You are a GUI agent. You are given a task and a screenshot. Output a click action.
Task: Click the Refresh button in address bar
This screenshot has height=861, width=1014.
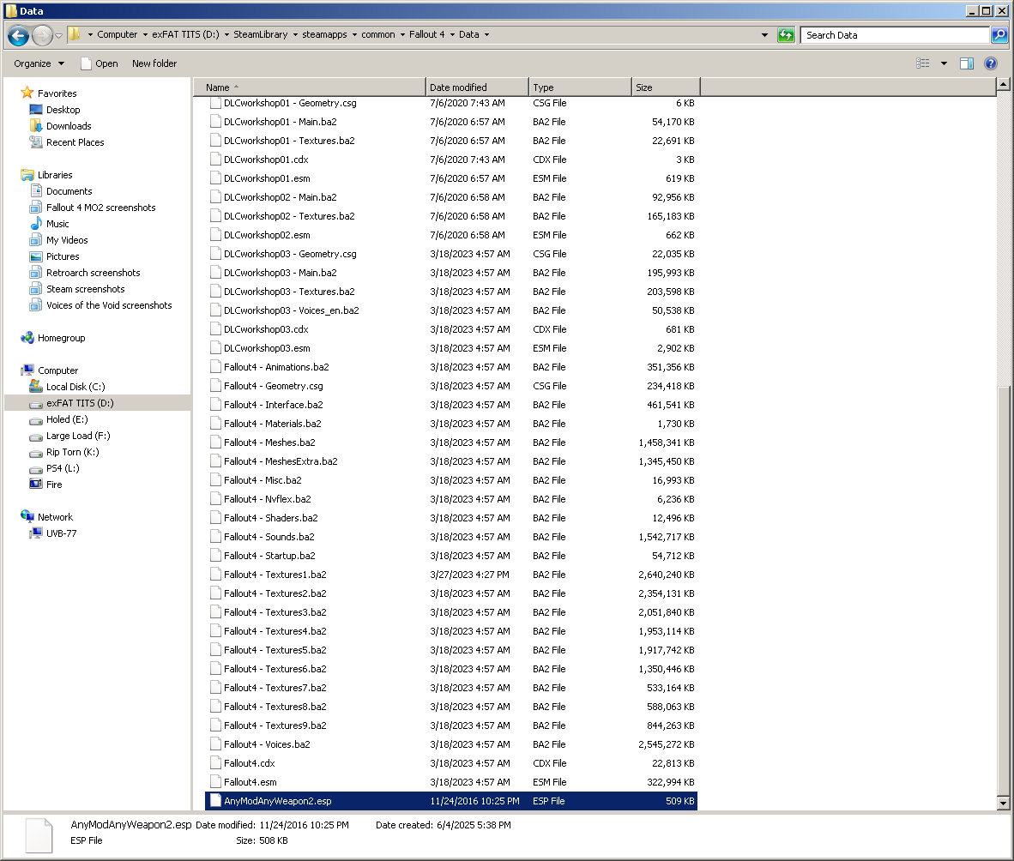pyautogui.click(x=786, y=35)
